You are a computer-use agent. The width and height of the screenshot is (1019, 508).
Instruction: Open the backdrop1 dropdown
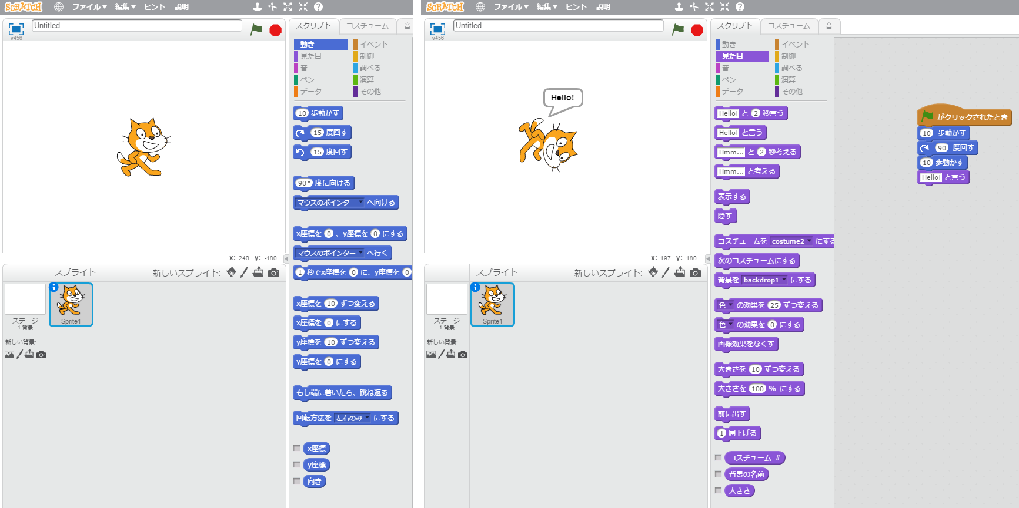(x=764, y=280)
